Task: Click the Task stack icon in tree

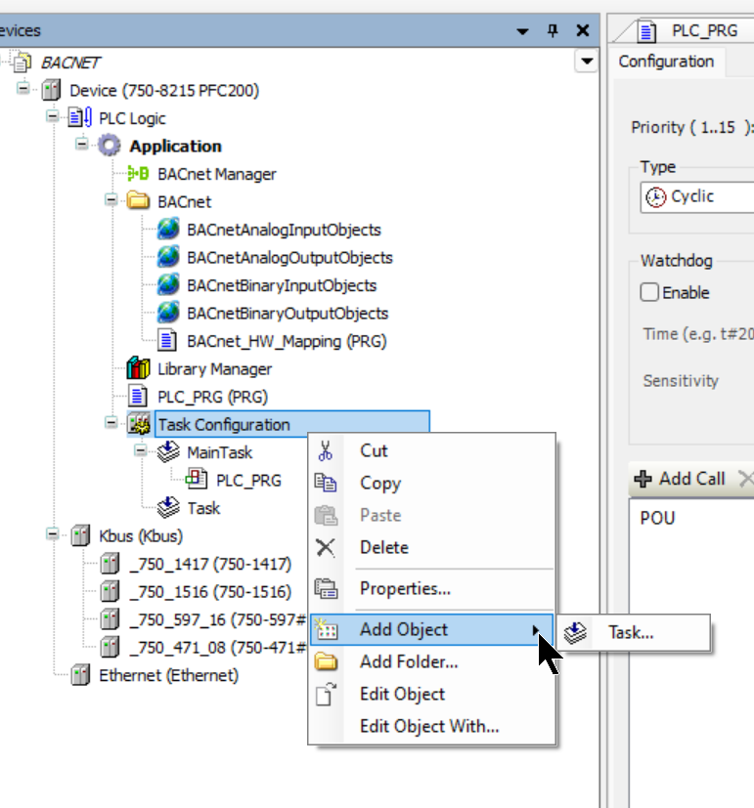Action: coord(168,508)
